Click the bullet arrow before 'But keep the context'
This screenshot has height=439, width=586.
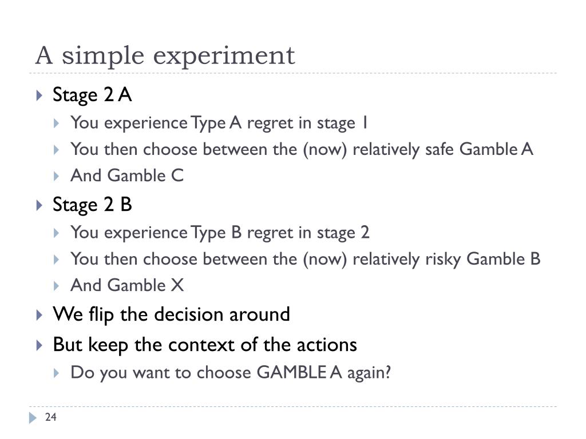point(39,345)
